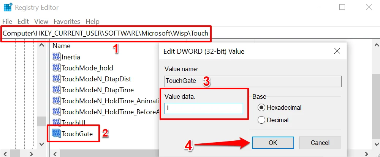Select the Hexadecimal base option
The image size is (380, 157).
tap(261, 107)
